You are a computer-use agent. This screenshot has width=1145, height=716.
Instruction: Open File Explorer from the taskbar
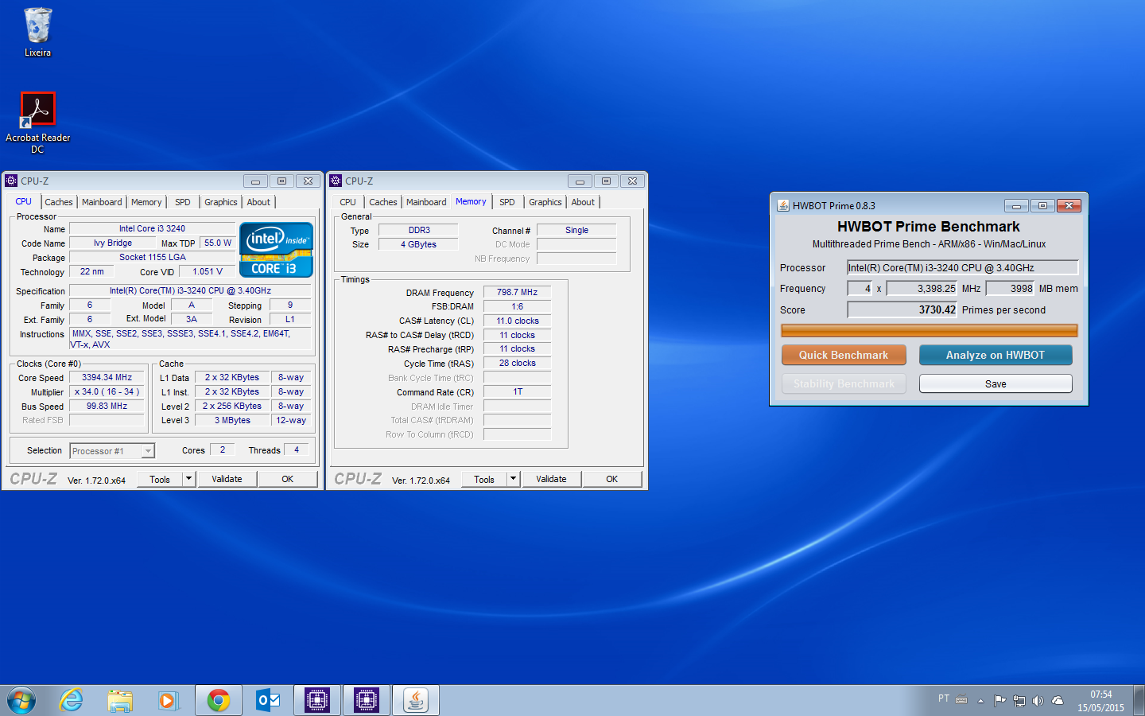pyautogui.click(x=120, y=701)
